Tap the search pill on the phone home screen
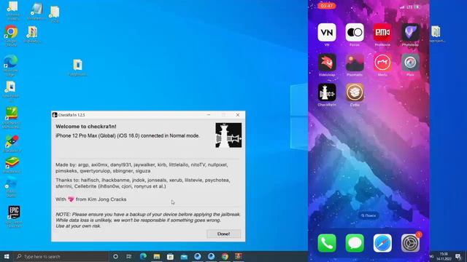Screen dimensions: 467x262 coord(368,215)
